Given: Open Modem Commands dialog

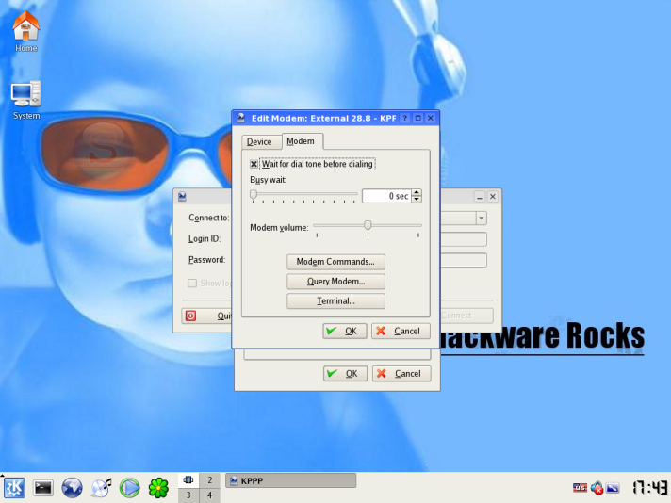Looking at the screenshot, I should [x=335, y=262].
